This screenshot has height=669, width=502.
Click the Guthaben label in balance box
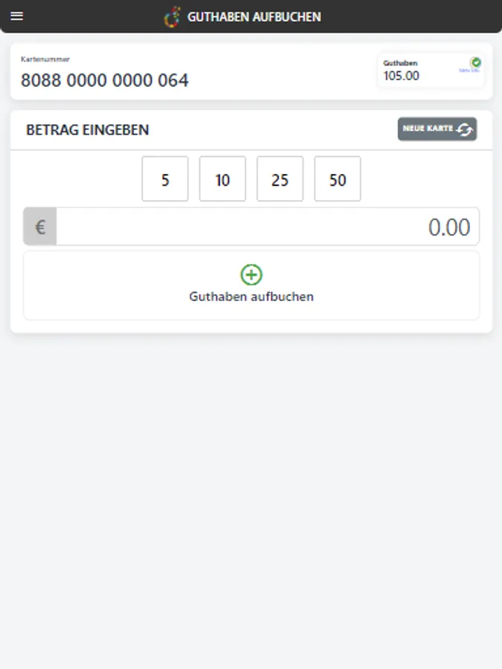400,63
